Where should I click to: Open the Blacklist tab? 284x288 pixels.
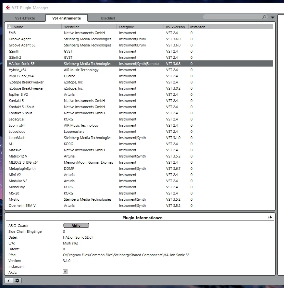108,18
